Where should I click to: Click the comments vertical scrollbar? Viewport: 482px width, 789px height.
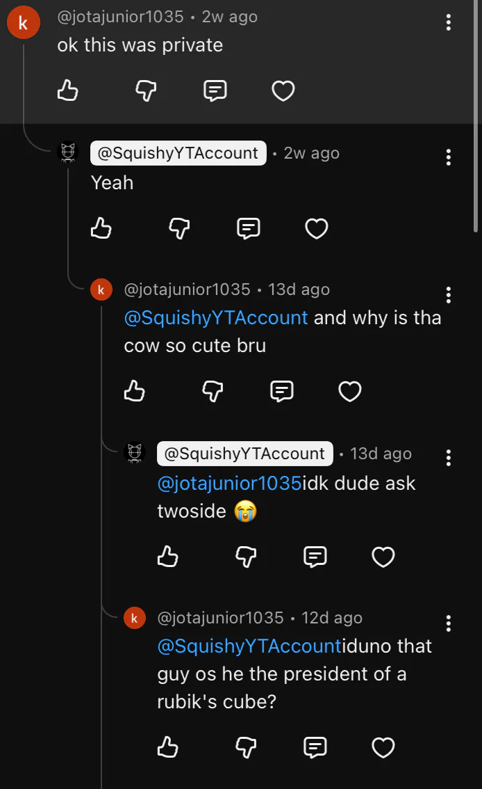pos(476,118)
